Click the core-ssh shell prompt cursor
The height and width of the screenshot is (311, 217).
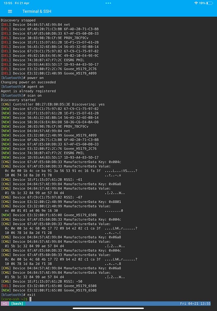[30, 299]
